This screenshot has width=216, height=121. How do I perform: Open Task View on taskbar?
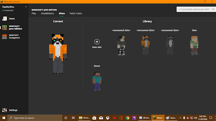(x=73, y=118)
